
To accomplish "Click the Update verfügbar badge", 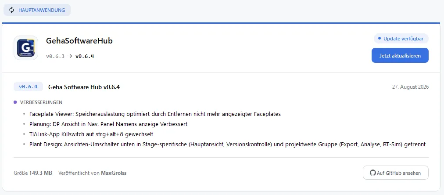I will click(401, 39).
